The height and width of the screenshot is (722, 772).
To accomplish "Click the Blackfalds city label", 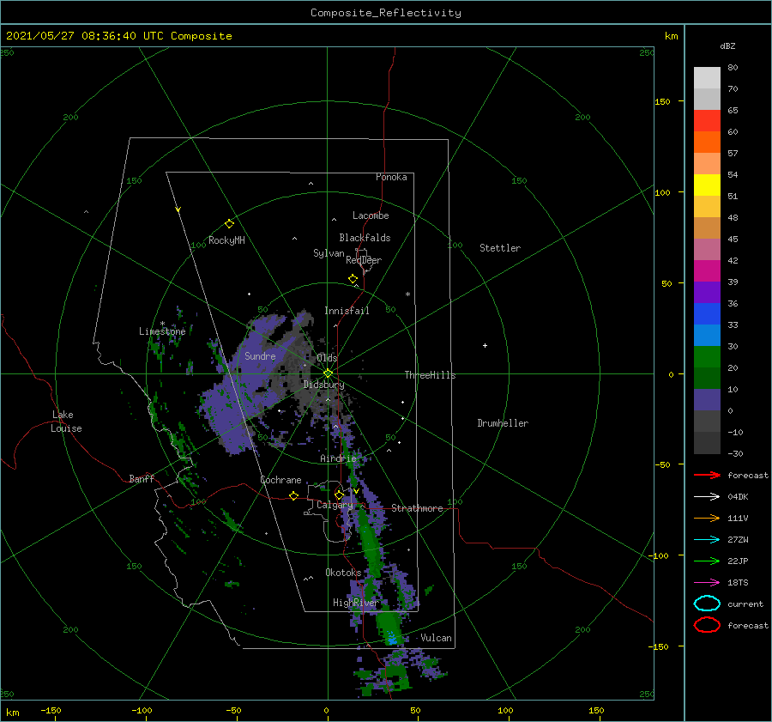I will point(365,238).
